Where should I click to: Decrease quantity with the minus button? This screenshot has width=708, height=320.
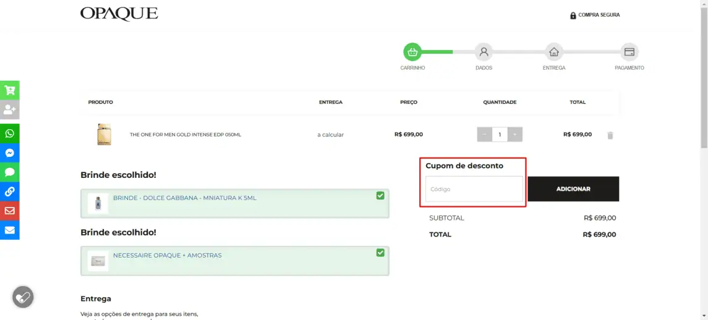point(485,135)
